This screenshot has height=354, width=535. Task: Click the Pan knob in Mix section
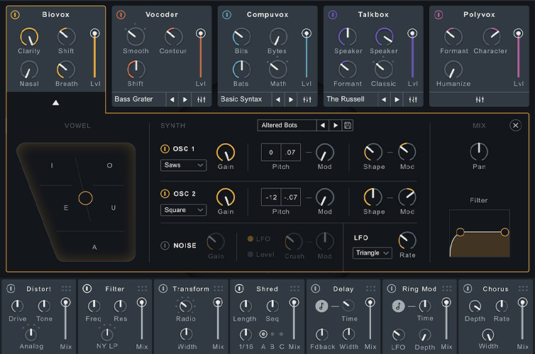point(479,152)
